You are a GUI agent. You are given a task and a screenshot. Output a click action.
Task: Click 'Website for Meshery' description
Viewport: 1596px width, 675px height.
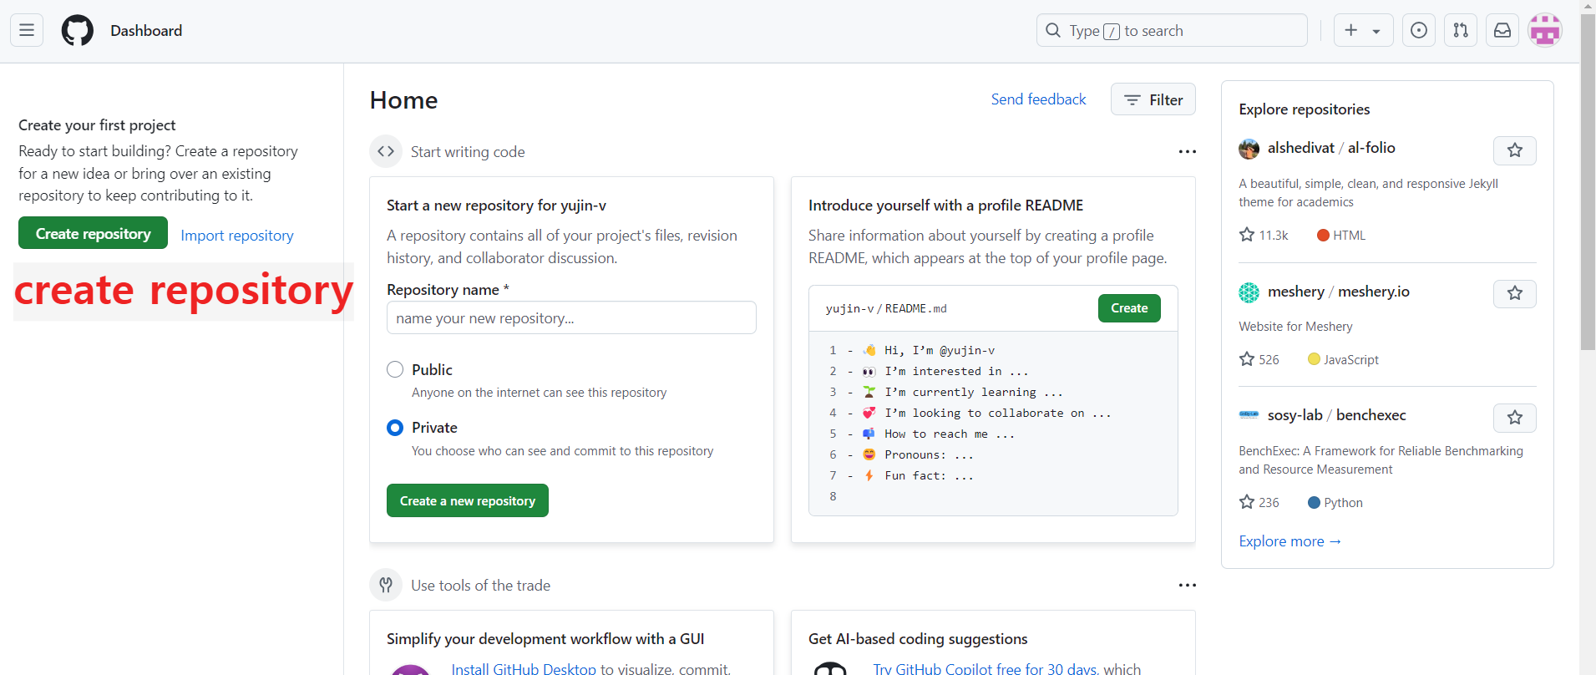tap(1295, 327)
